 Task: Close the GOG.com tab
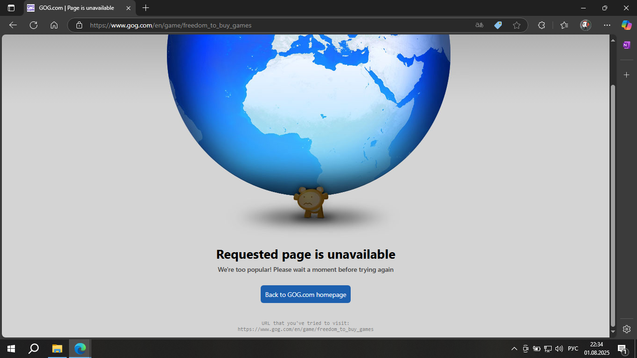pos(128,8)
